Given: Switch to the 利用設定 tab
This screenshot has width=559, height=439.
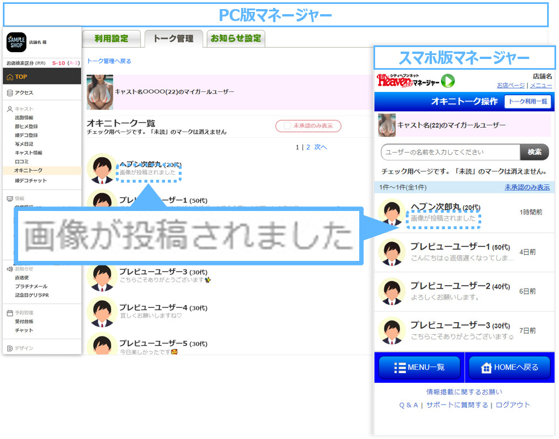Looking at the screenshot, I should coord(111,39).
